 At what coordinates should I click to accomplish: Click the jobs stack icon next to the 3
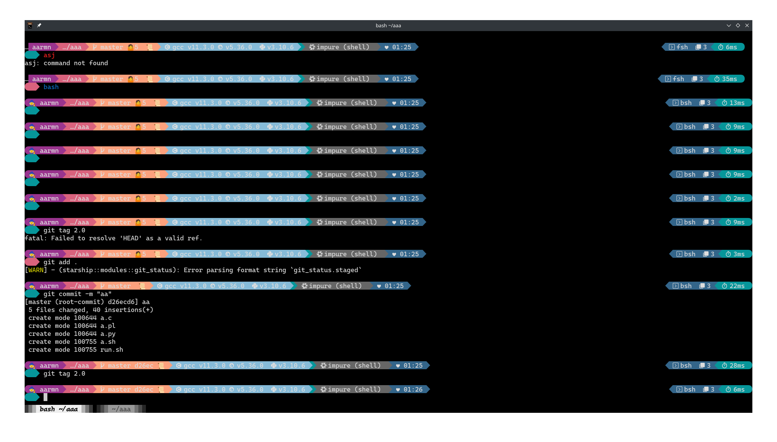pyautogui.click(x=699, y=47)
